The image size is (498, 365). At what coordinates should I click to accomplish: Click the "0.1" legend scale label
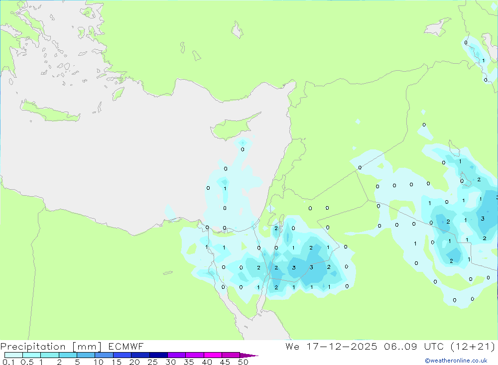(8, 362)
